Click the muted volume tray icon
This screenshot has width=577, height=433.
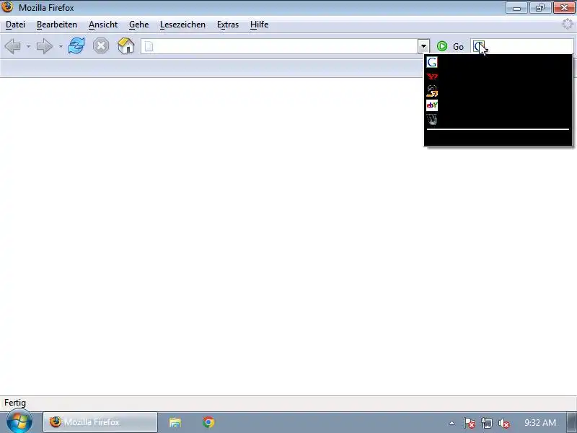point(503,423)
